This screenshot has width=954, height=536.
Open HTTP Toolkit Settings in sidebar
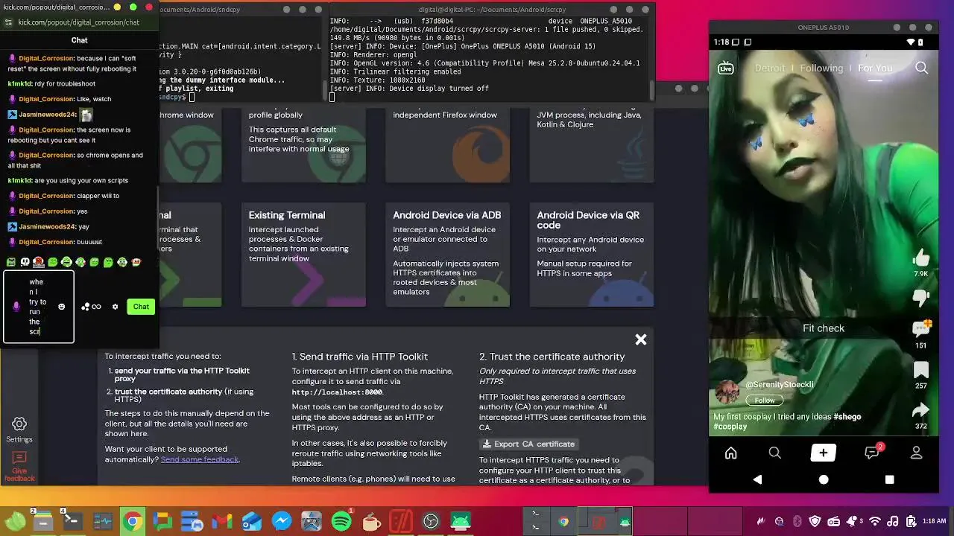point(19,430)
